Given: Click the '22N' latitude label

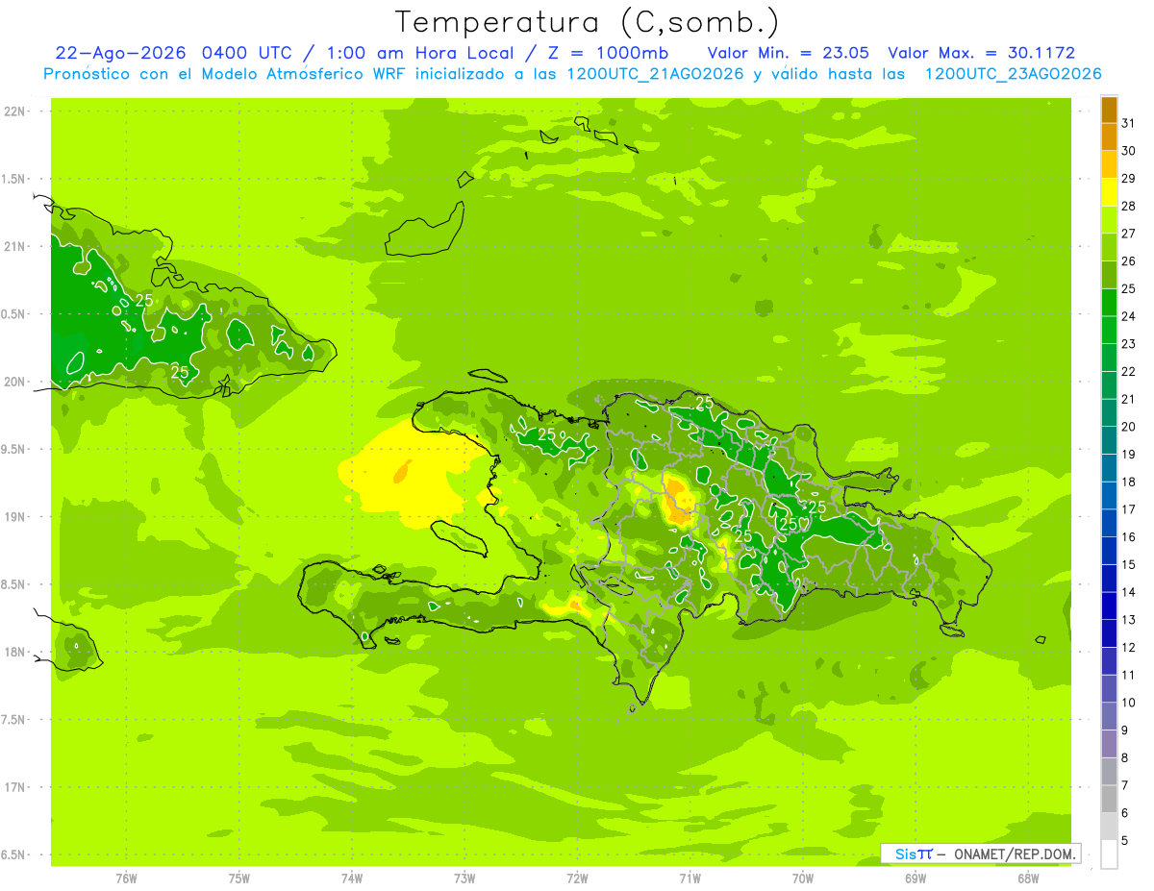Looking at the screenshot, I should pos(15,111).
